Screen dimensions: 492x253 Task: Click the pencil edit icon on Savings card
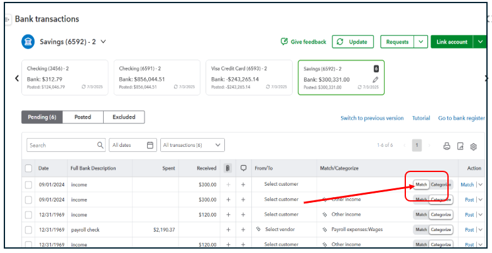point(376,80)
